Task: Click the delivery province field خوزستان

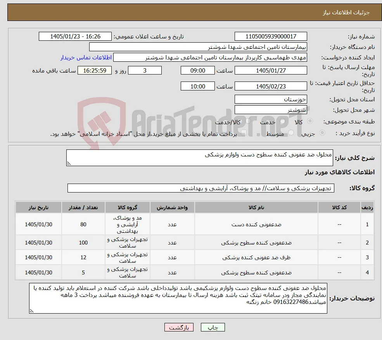Action: pos(271,99)
